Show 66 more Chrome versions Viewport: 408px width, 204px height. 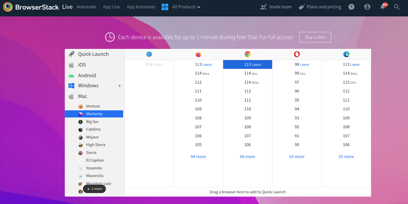pos(248,157)
